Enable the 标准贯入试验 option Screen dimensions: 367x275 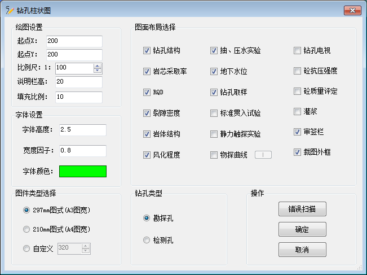(x=214, y=113)
